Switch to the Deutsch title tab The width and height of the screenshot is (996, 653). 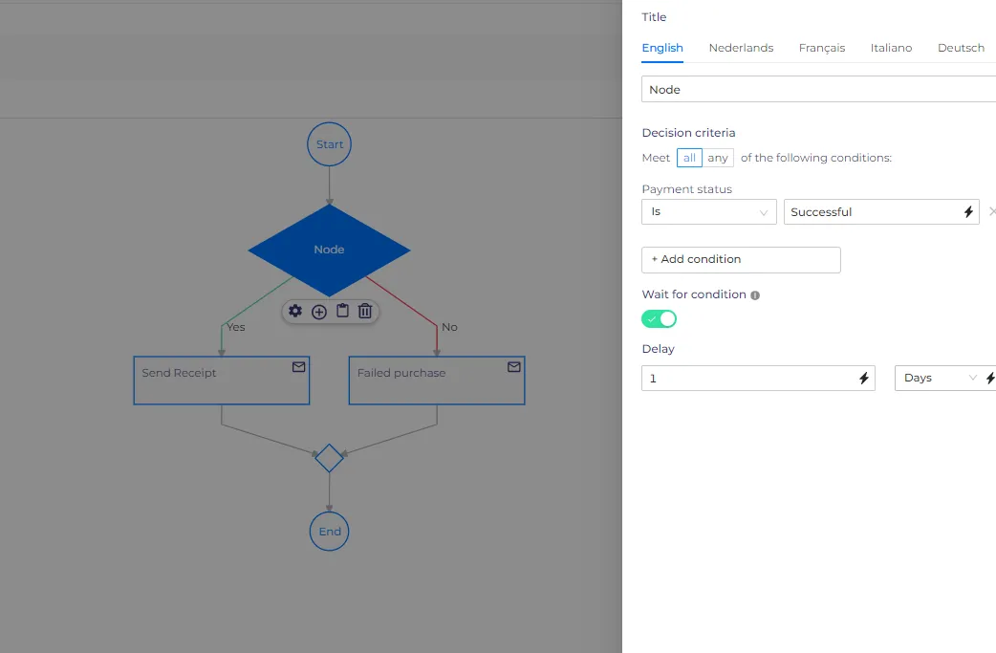point(961,48)
